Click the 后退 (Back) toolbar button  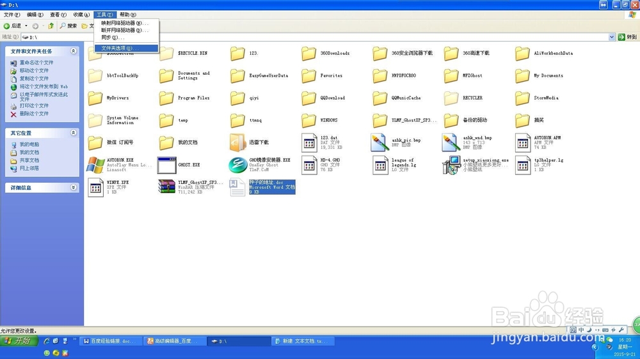coord(12,26)
